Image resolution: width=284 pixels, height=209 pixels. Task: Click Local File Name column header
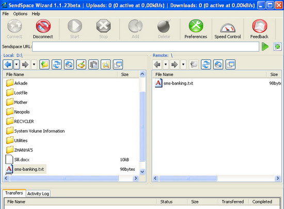coord(61,74)
